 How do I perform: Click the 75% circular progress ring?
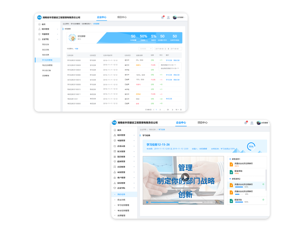coord(251,146)
